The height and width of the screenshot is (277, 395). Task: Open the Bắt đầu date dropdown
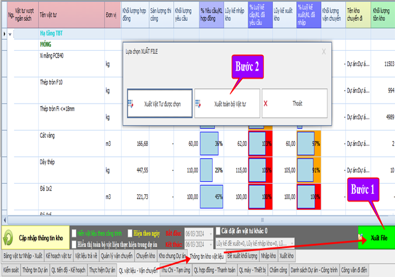tap(210, 233)
